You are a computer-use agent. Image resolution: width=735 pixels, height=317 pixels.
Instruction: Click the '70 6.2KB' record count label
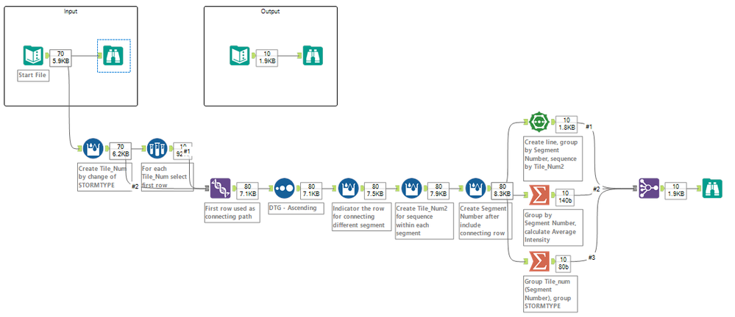(121, 150)
